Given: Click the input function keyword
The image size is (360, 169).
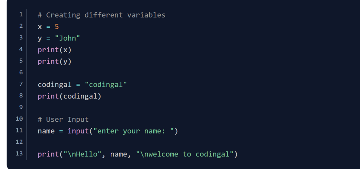Looking at the screenshot, I should (x=78, y=131).
